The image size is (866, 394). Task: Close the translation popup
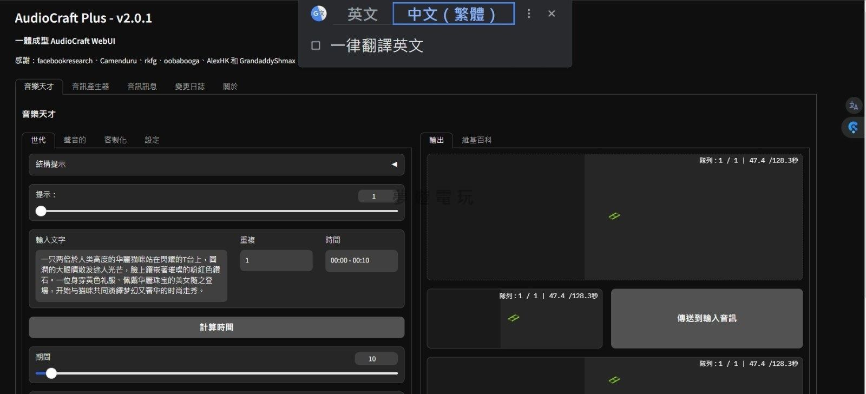tap(552, 14)
